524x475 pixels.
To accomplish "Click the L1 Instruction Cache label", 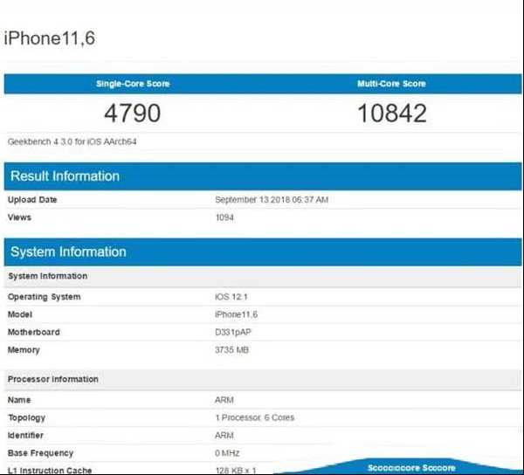I will pyautogui.click(x=50, y=471).
